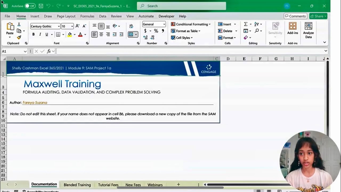This screenshot has height=192, width=341.
Task: Apply the yellow Fill Color swatch
Action: tap(70, 34)
